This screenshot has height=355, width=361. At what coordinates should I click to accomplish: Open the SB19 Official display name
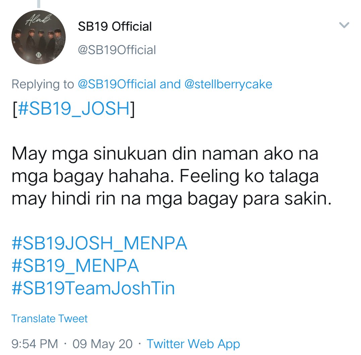pos(115,26)
